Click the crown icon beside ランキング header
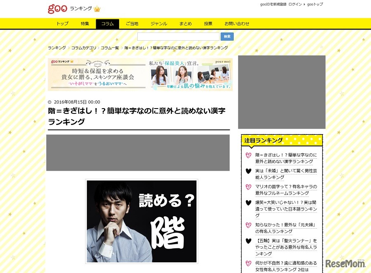371x273 pixels. [97, 9]
